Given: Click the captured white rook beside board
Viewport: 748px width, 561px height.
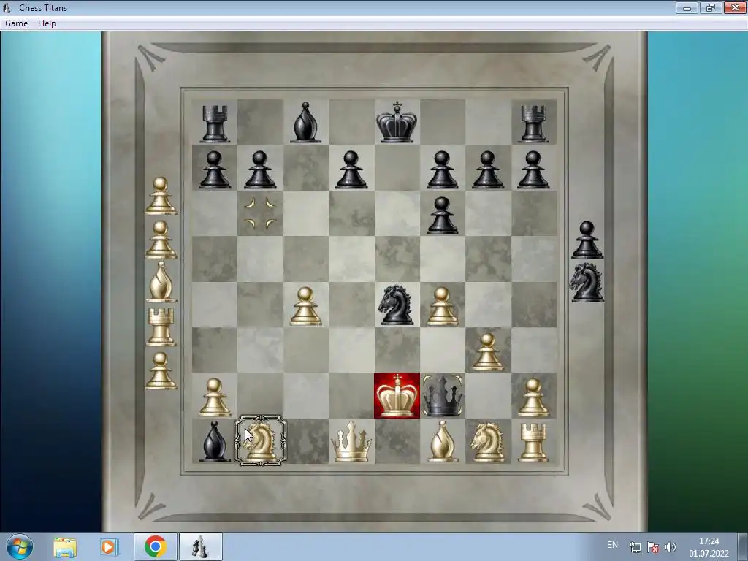Looking at the screenshot, I should [x=161, y=327].
